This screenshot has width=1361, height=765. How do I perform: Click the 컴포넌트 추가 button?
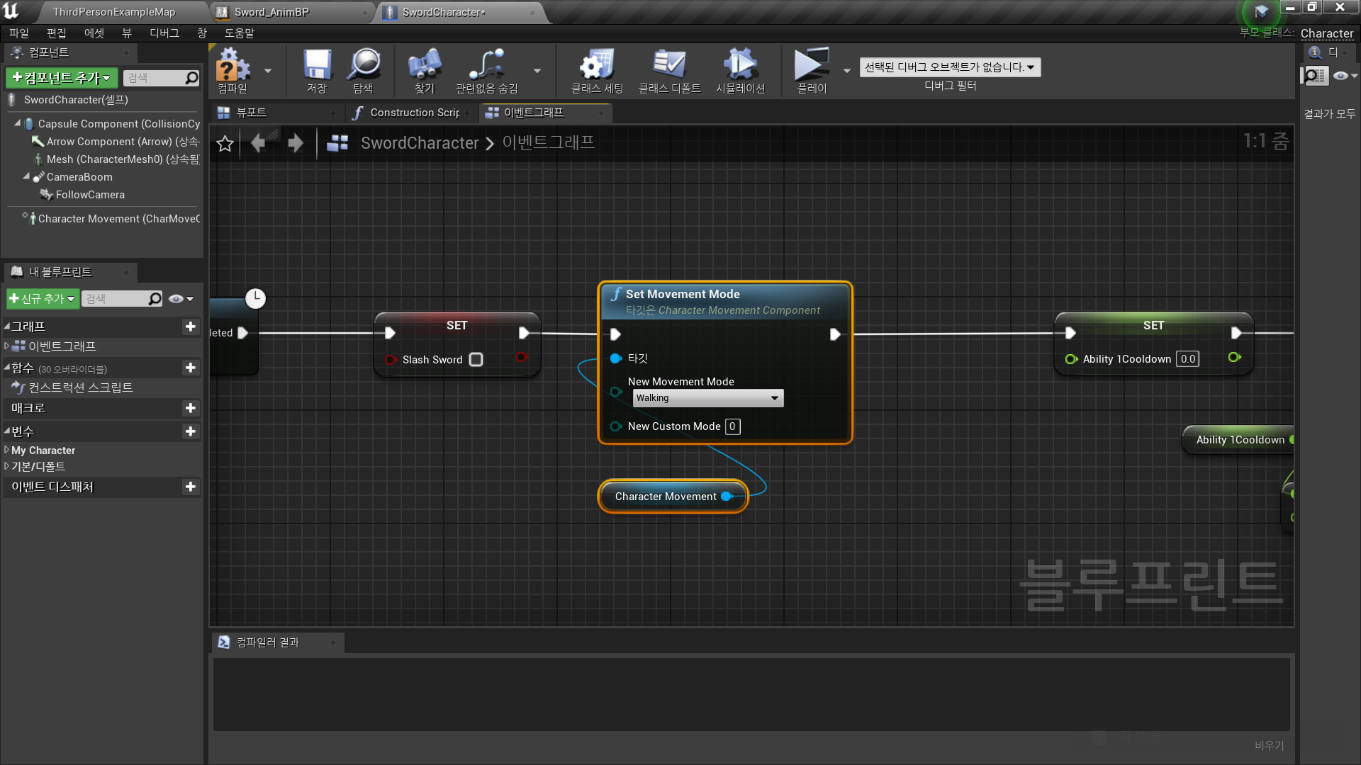tap(62, 78)
